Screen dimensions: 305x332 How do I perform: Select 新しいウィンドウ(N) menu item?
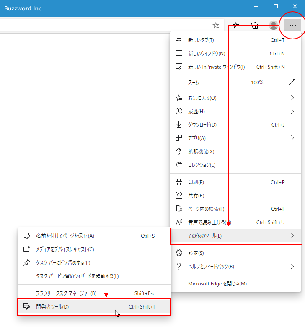click(x=235, y=53)
